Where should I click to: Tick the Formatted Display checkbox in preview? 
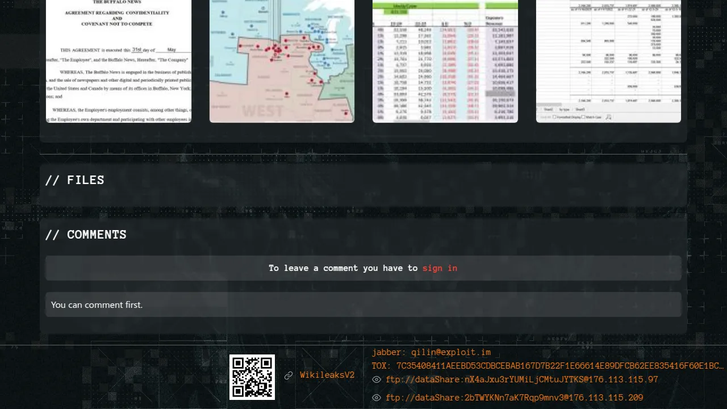click(555, 117)
